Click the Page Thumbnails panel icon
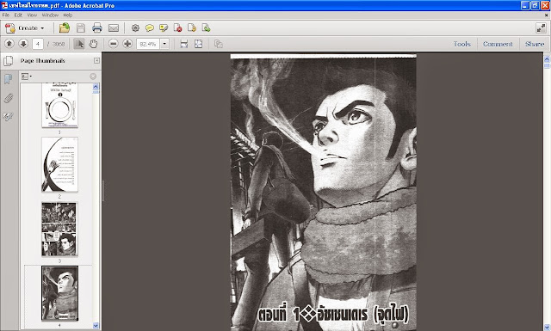Image resolution: width=551 pixels, height=331 pixels. 8,61
